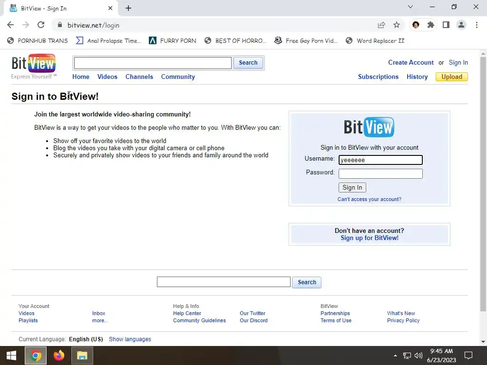The image size is (487, 365).
Task: Open the Channels navigation tab
Action: point(139,77)
